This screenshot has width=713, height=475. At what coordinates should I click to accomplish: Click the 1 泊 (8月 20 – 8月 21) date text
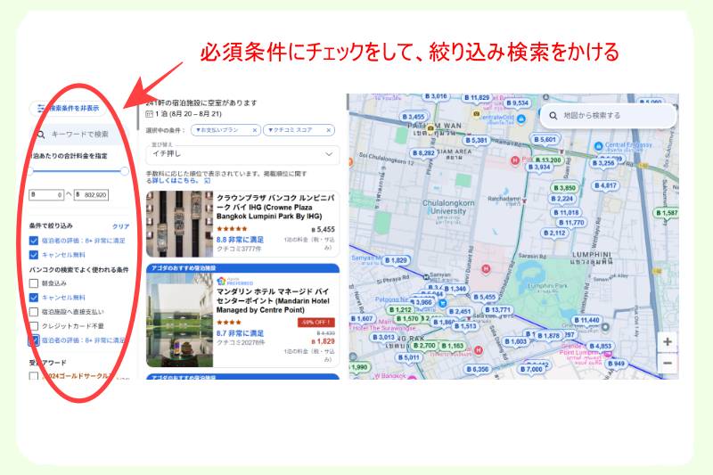[x=188, y=114]
